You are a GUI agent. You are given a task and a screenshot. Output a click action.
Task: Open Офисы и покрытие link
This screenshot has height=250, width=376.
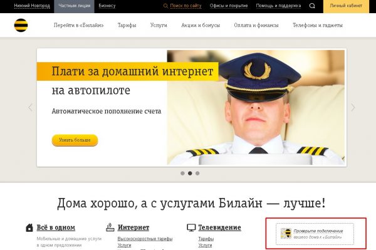(x=229, y=6)
